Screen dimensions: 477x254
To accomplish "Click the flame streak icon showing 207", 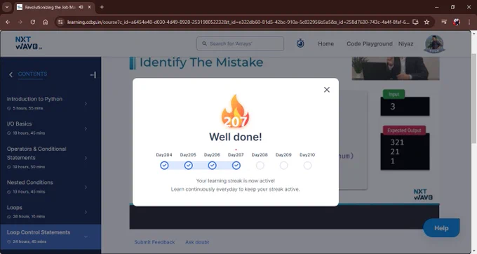I will (235, 112).
